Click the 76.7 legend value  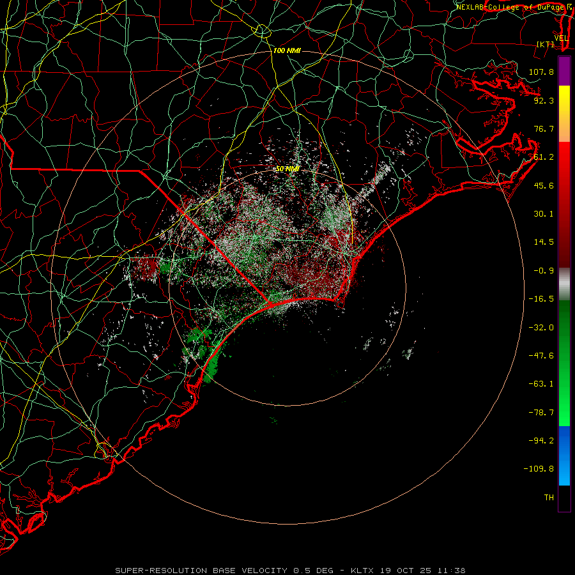tap(544, 128)
